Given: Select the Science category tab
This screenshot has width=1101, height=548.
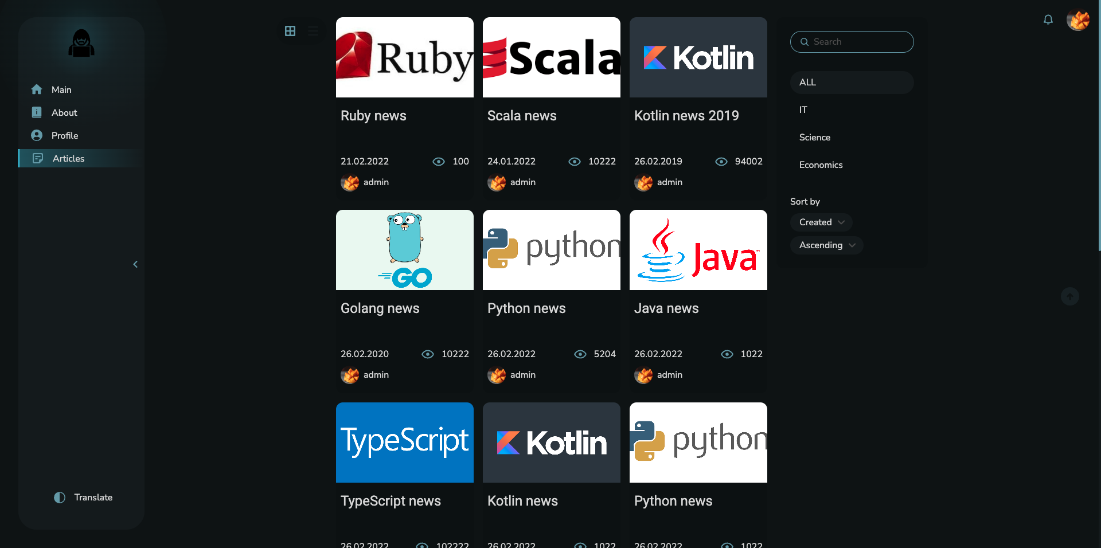Looking at the screenshot, I should (852, 138).
